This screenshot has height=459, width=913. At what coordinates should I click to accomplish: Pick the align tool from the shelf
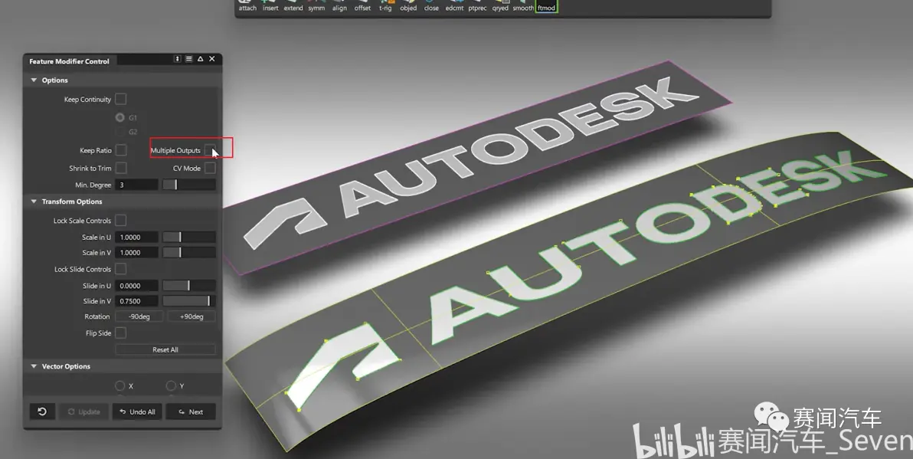pos(339,6)
